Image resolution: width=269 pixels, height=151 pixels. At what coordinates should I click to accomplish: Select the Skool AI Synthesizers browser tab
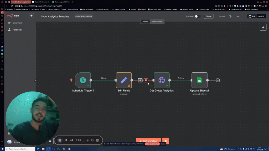(41, 2)
